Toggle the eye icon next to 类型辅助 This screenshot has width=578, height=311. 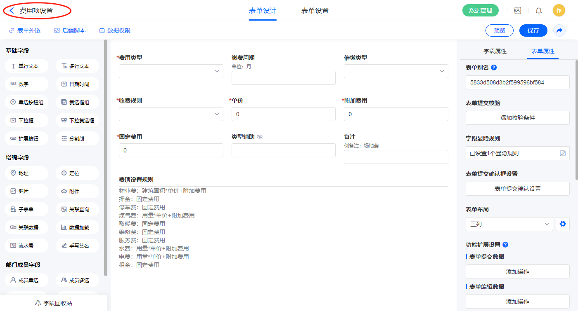coord(260,137)
